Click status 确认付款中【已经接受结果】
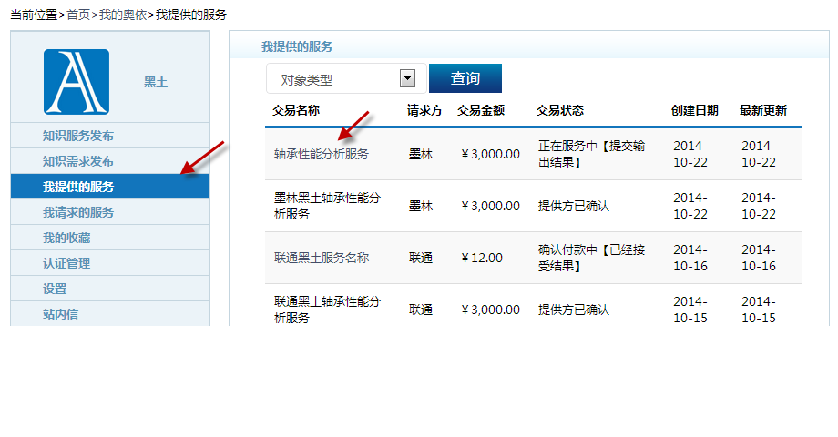 click(592, 258)
